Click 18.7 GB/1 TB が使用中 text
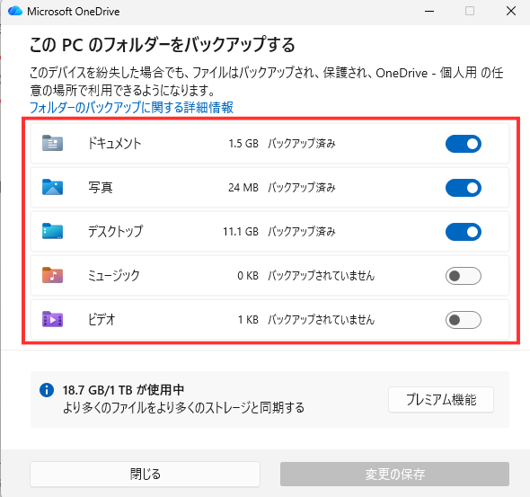 [123, 390]
